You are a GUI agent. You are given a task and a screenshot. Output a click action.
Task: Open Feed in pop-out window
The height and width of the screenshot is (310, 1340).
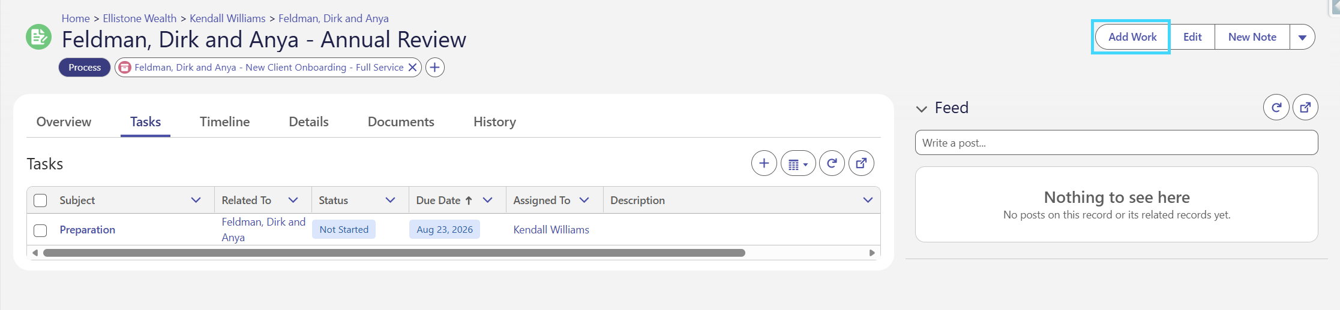coord(1305,108)
